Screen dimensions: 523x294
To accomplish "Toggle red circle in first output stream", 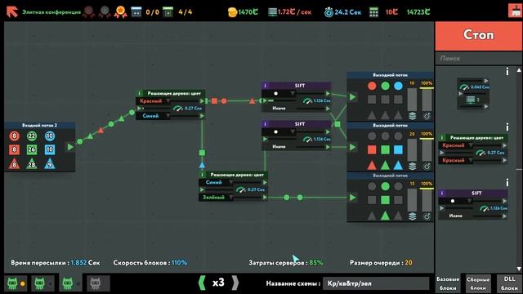I will click(372, 86).
